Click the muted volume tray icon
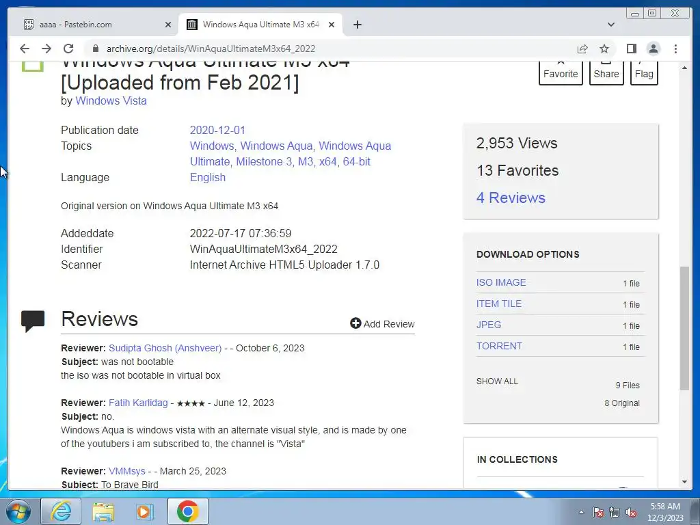The width and height of the screenshot is (700, 525). [x=631, y=512]
